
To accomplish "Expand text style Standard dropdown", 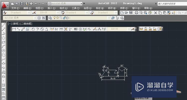I will coord(29,12).
